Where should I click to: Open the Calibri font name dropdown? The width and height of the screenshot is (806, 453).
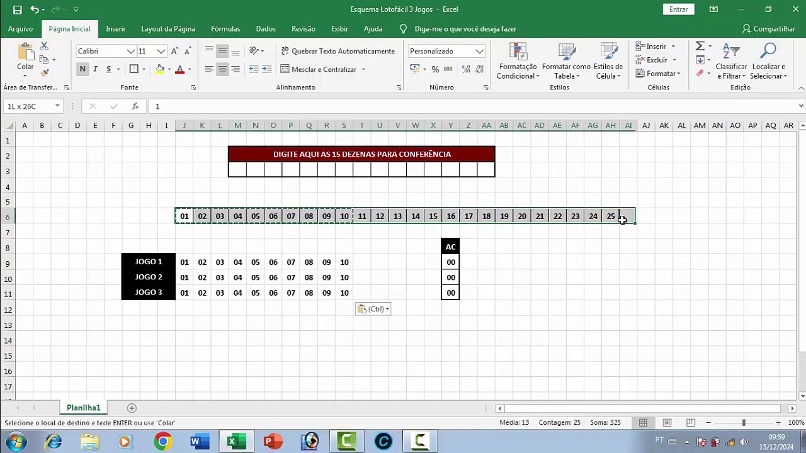pos(131,52)
